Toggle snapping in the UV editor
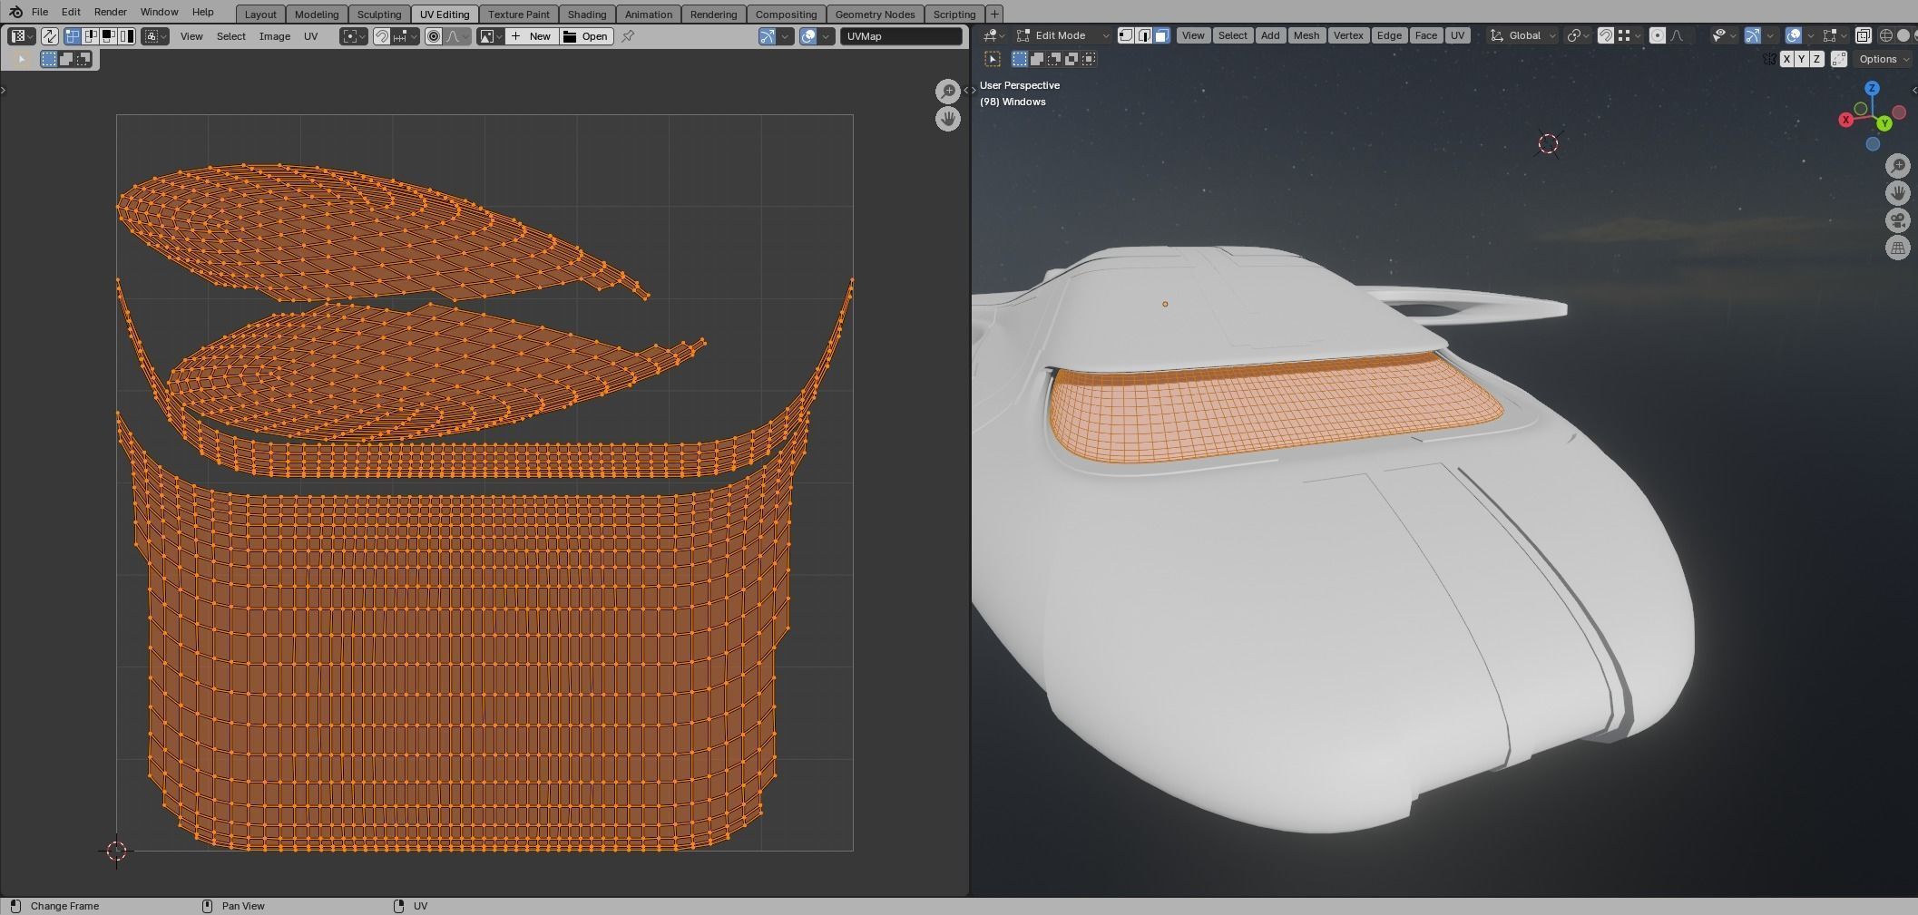 pos(382,36)
